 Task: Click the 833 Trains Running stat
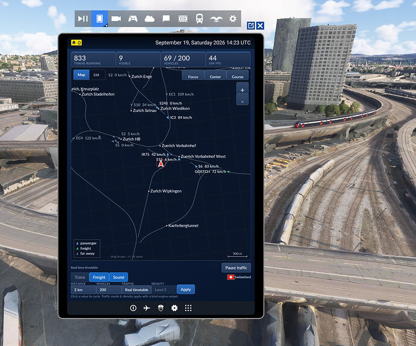point(93,60)
